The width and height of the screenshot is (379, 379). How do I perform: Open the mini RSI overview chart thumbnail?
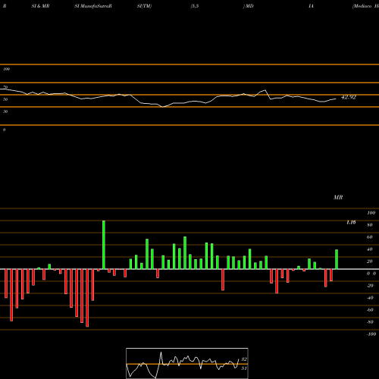pos(187,363)
